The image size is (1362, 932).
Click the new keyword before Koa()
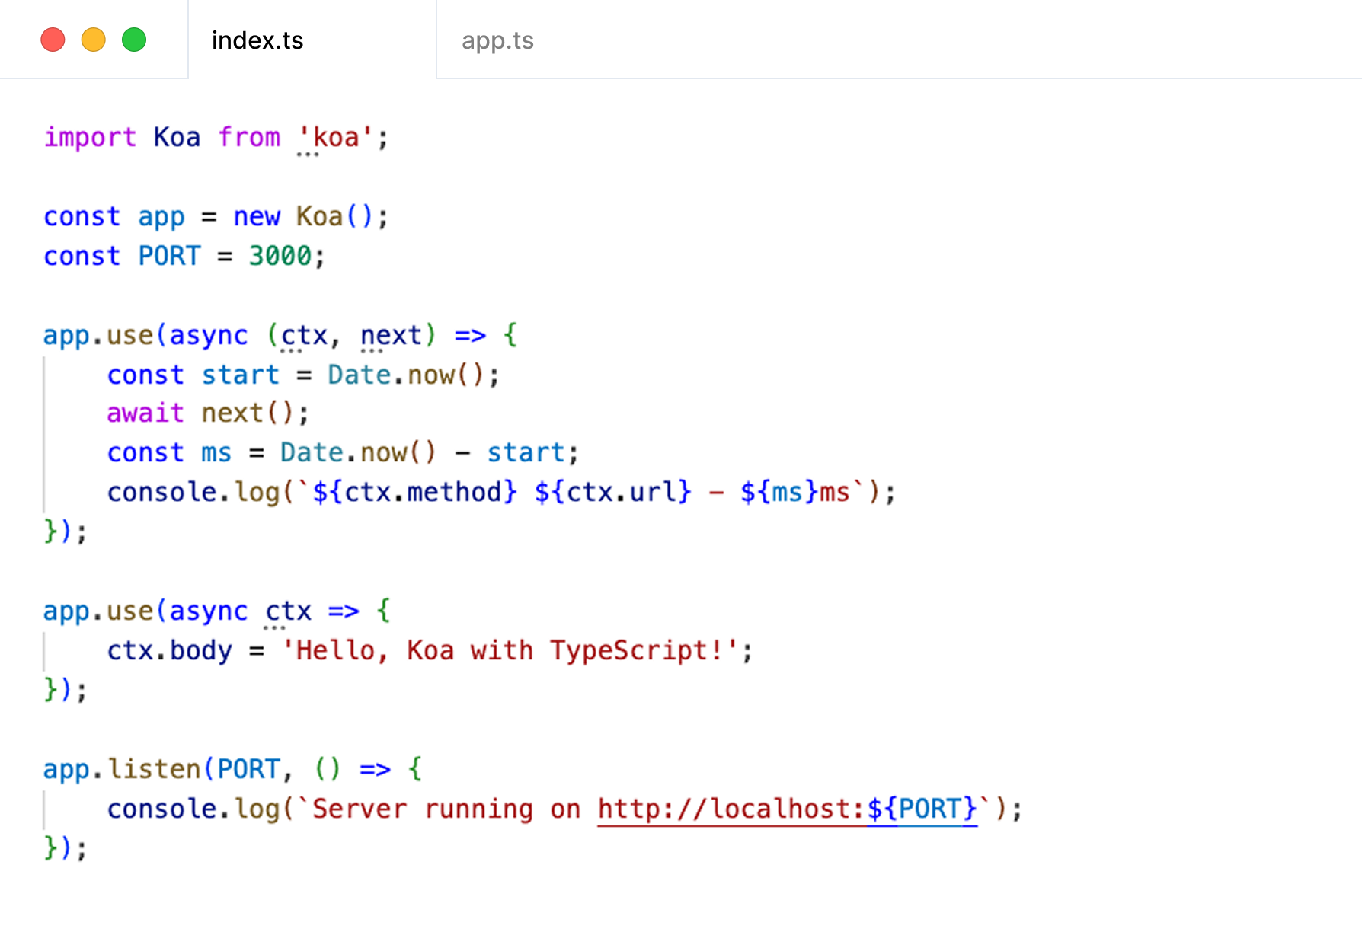pyautogui.click(x=257, y=217)
